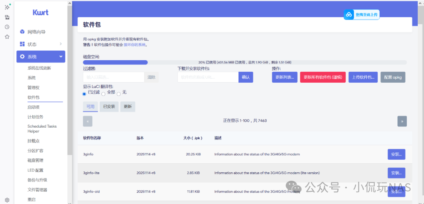Follow the 损坏你的系统 warning link
Image resolution: width=424 pixels, height=204 pixels.
135,45
